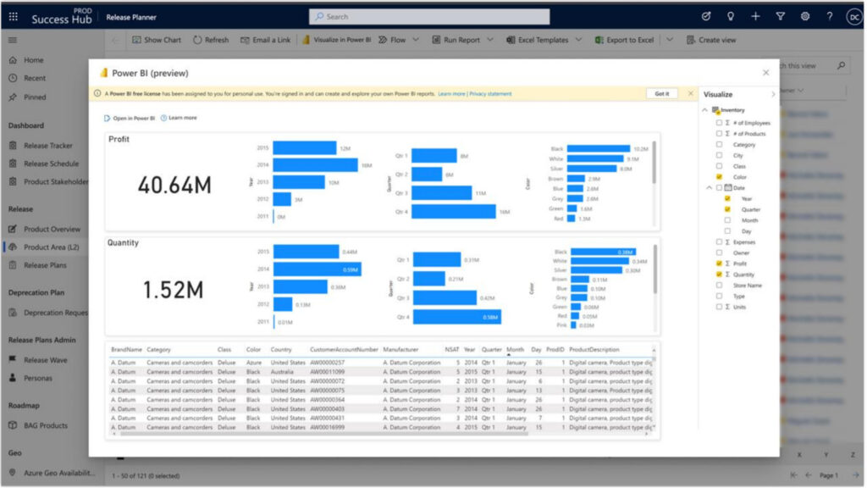This screenshot has width=867, height=488.
Task: Check the # of Products field
Action: pyautogui.click(x=719, y=133)
